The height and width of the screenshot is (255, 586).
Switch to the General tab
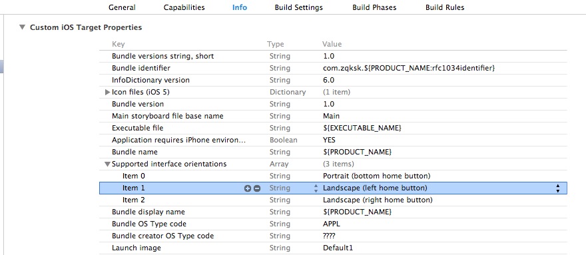122,7
